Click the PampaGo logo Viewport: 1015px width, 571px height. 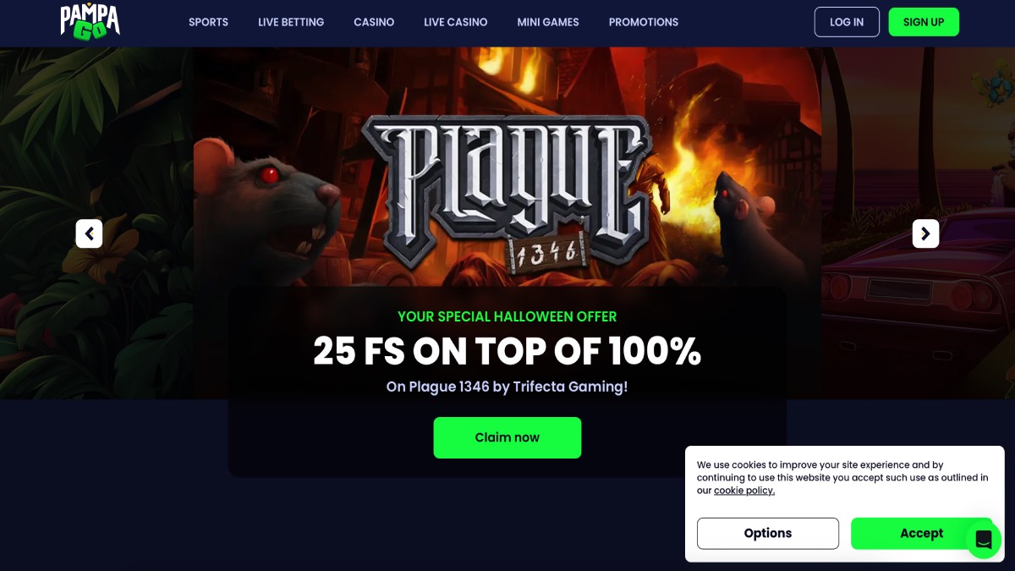(x=90, y=21)
